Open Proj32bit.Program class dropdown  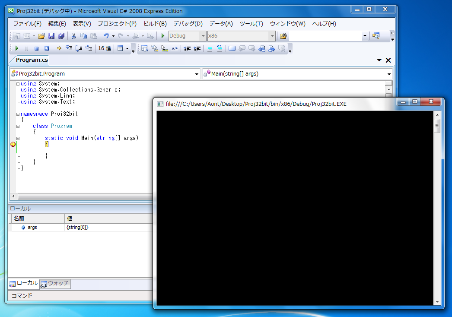[197, 74]
